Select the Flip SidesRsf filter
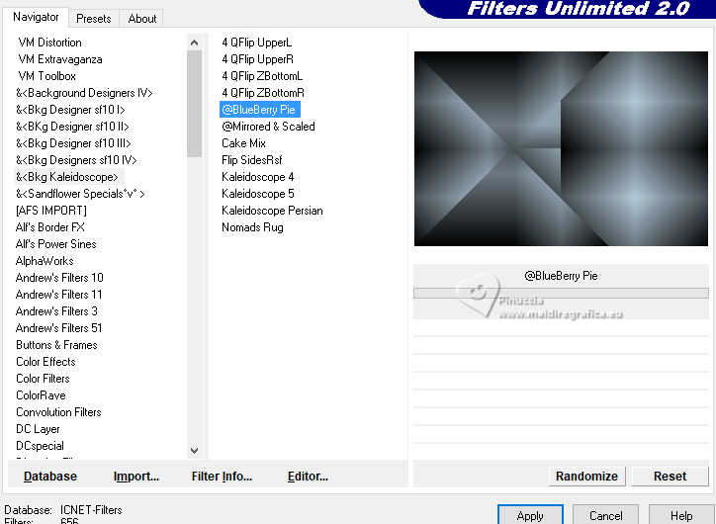Image resolution: width=716 pixels, height=524 pixels. point(251,160)
